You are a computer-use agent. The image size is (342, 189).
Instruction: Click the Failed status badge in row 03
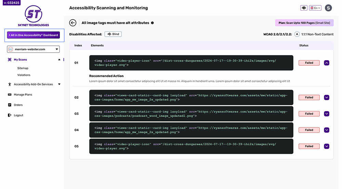pyautogui.click(x=309, y=114)
